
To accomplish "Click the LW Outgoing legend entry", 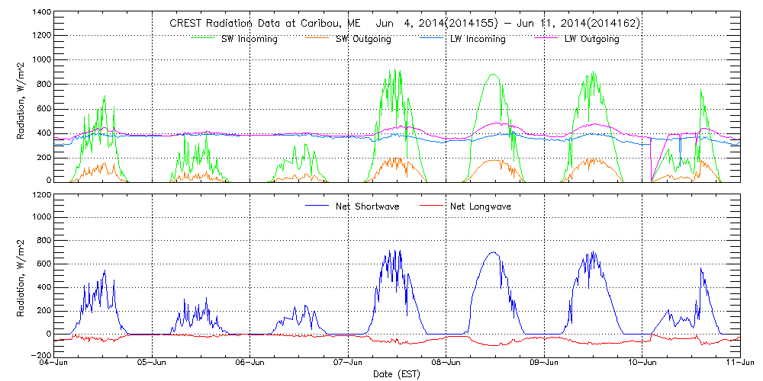I will point(591,39).
